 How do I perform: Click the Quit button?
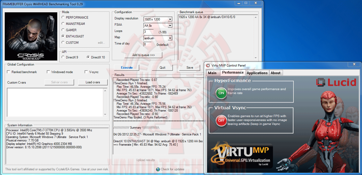162,68
